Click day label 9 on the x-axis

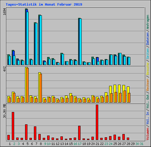[x=45, y=144]
